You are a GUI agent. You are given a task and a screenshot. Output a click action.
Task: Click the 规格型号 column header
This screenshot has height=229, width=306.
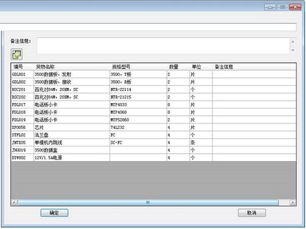[x=138, y=67]
